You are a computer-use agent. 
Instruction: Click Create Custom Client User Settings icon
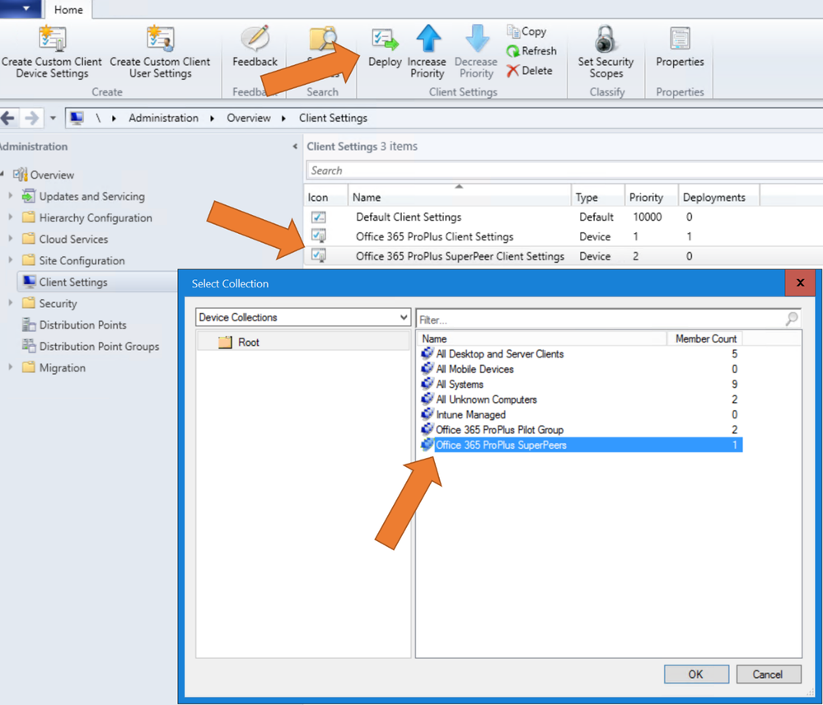(160, 38)
